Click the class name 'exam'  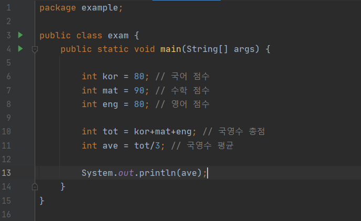(118, 36)
